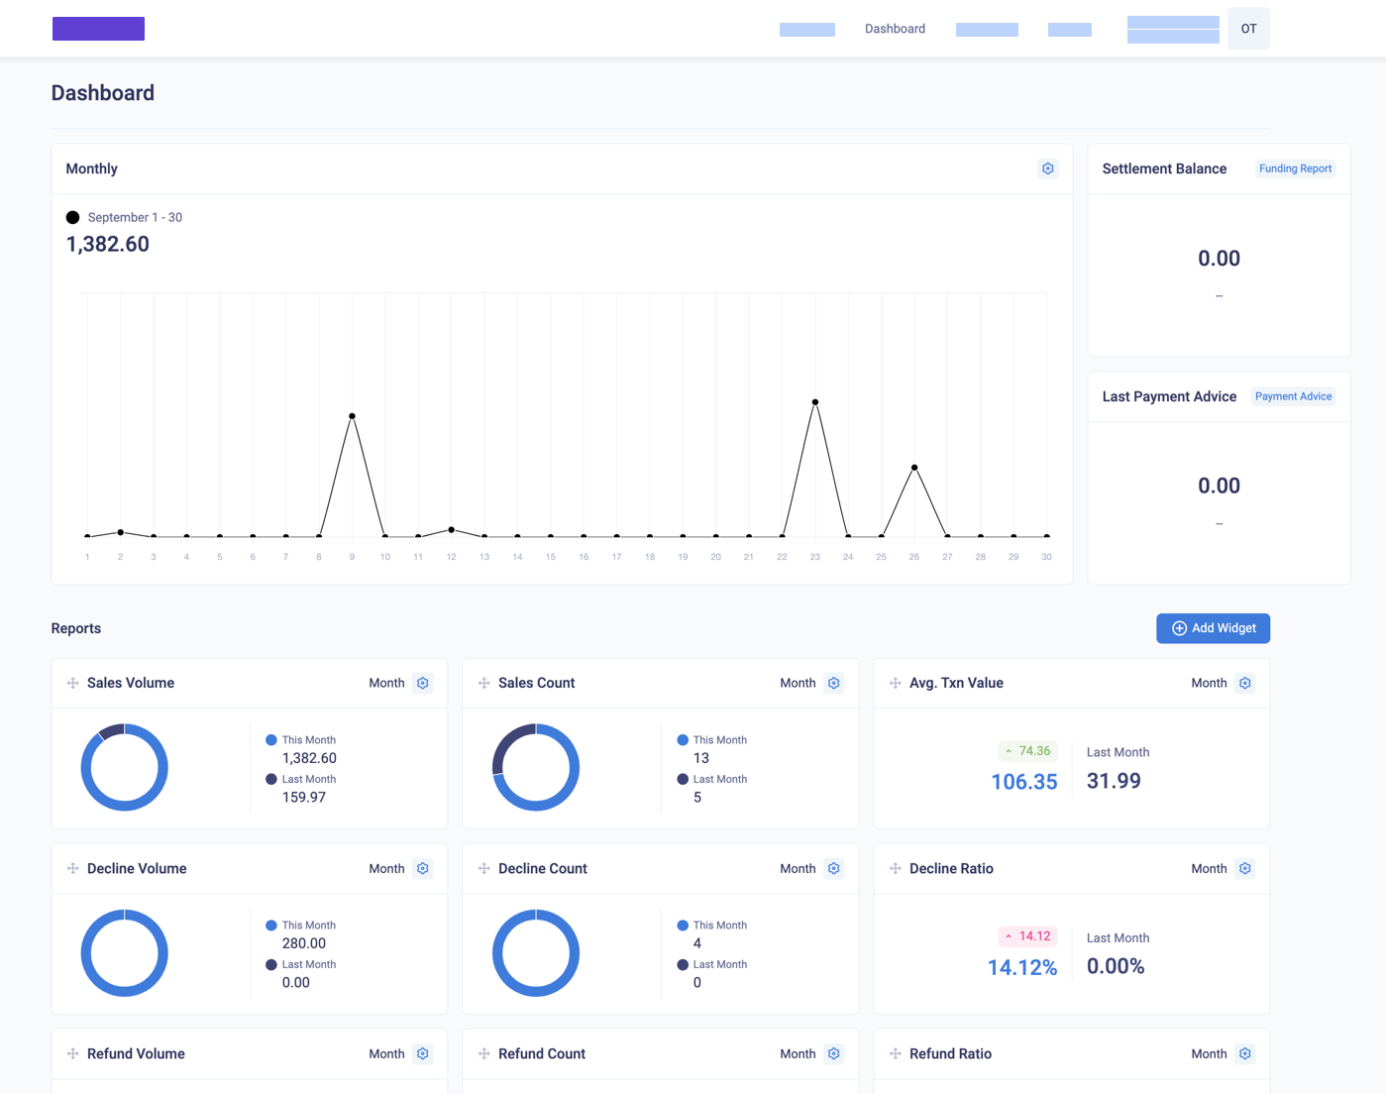Click the Reports section heading
This screenshot has height=1094, width=1386.
coord(76,628)
